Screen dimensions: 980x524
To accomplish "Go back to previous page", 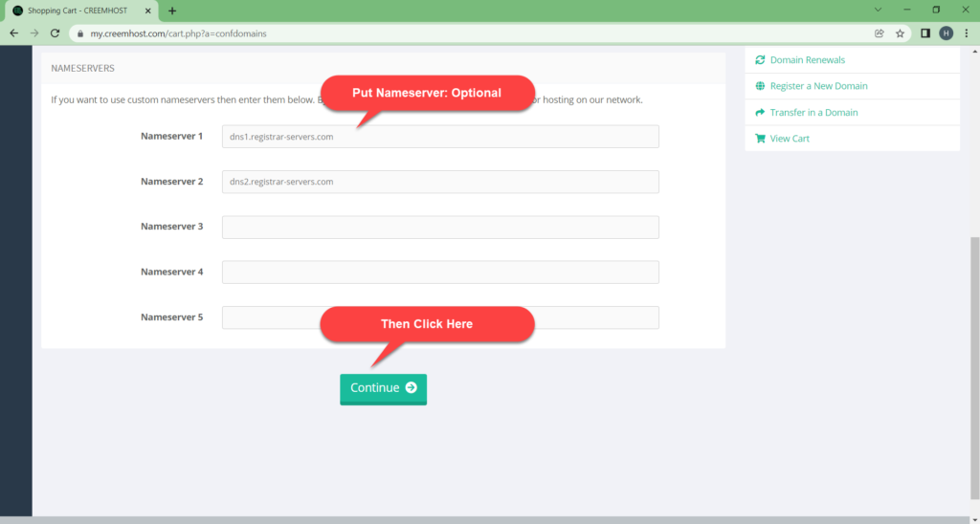I will (14, 33).
